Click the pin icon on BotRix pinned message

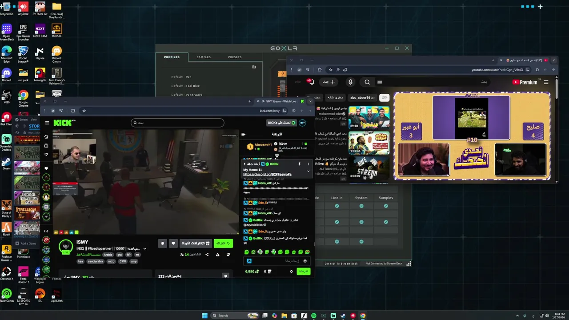[299, 164]
